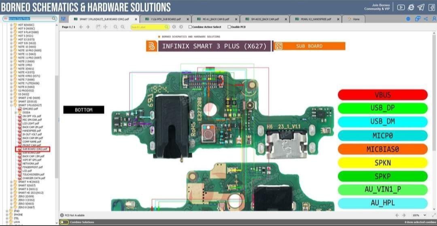Screen dimensions: 437x226
Task: Select the yellow SPKN signal legend
Action: [x=382, y=163]
